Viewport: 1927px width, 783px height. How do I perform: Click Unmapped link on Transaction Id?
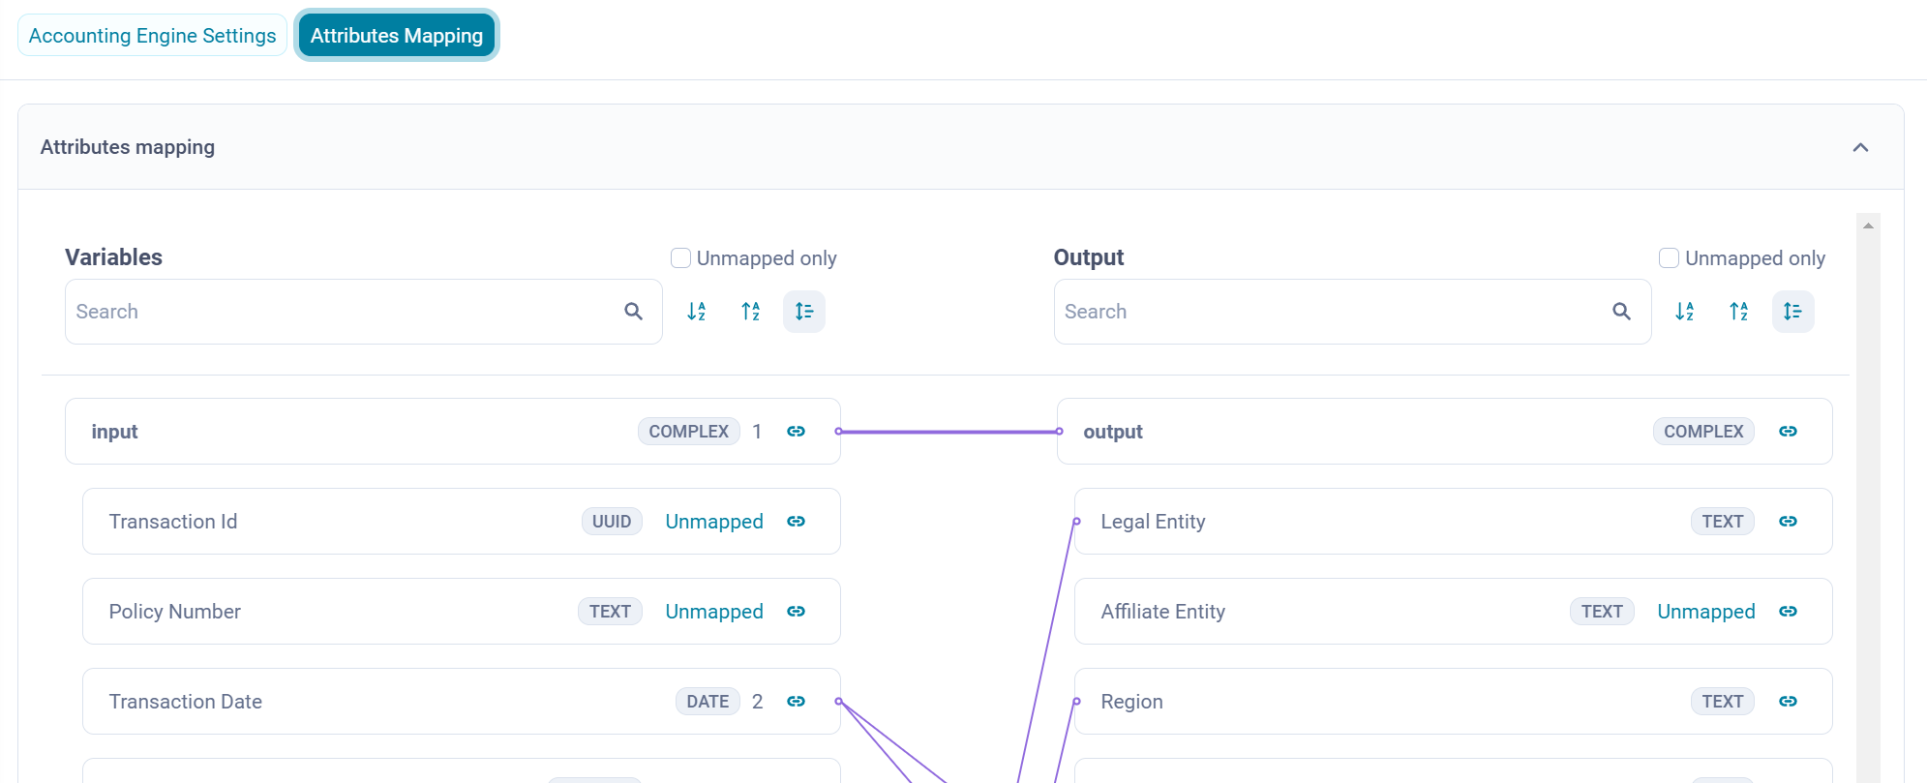coord(714,522)
